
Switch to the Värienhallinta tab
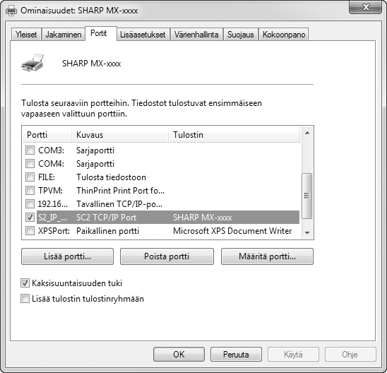coord(196,35)
